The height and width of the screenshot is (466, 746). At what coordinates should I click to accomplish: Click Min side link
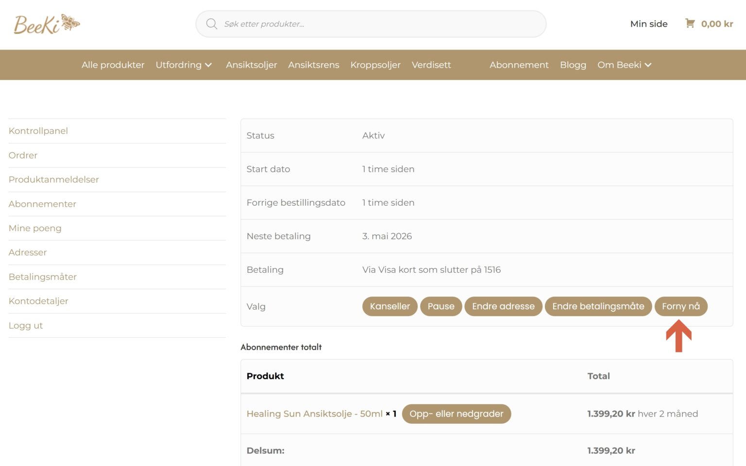tap(648, 24)
